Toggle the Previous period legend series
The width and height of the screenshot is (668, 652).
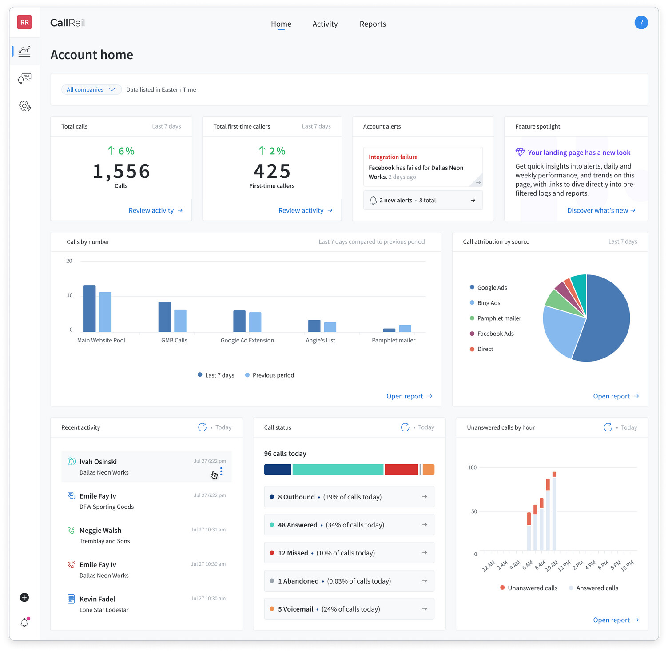coord(270,375)
